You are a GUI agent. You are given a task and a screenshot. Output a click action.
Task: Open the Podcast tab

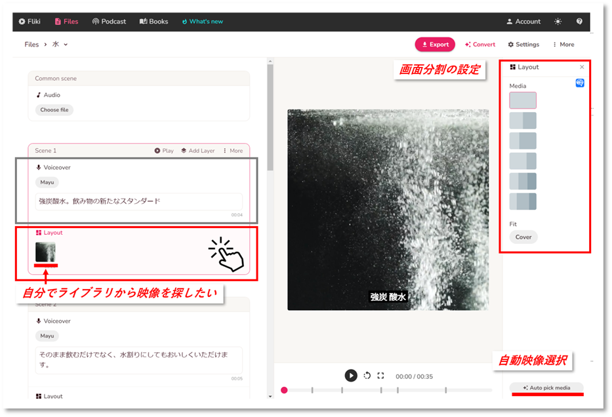[x=109, y=22]
